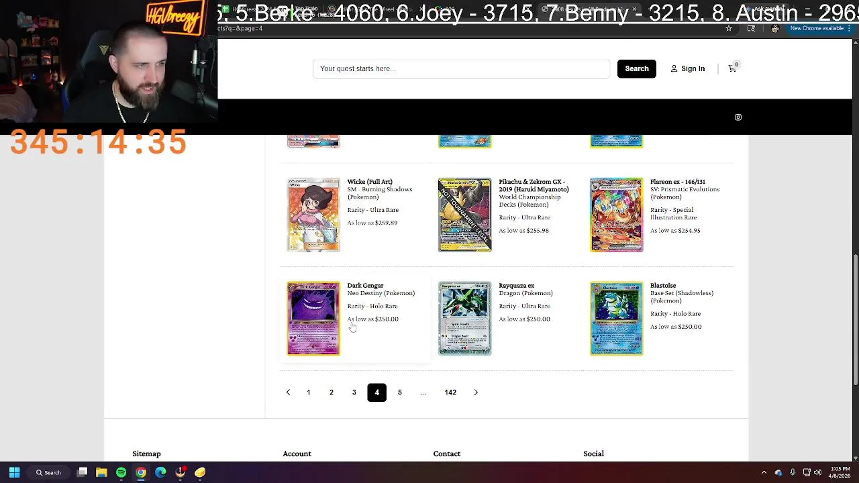Click the Flareon ex - 146/131 title
The image size is (859, 483).
pyautogui.click(x=678, y=182)
